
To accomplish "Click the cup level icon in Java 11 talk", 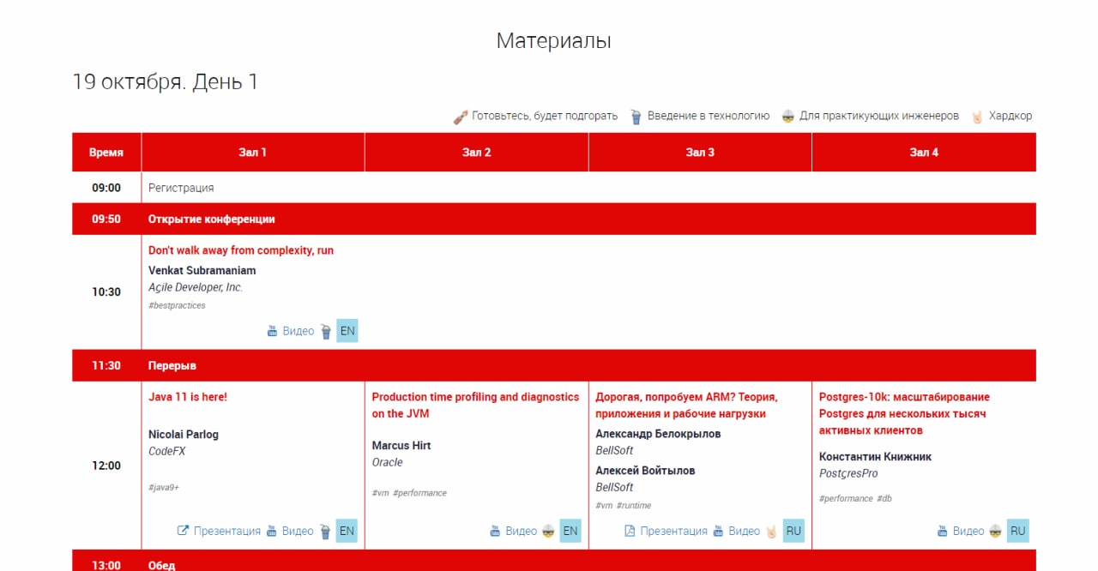I will [x=325, y=531].
